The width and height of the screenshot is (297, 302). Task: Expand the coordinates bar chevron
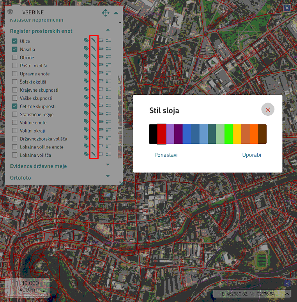[x=287, y=294]
